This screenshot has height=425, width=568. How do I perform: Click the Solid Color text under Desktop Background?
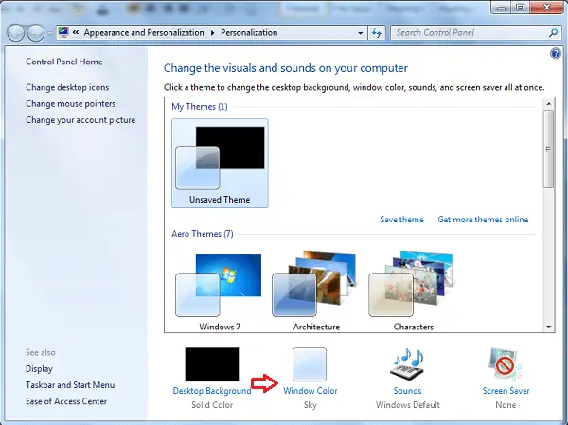pos(212,405)
